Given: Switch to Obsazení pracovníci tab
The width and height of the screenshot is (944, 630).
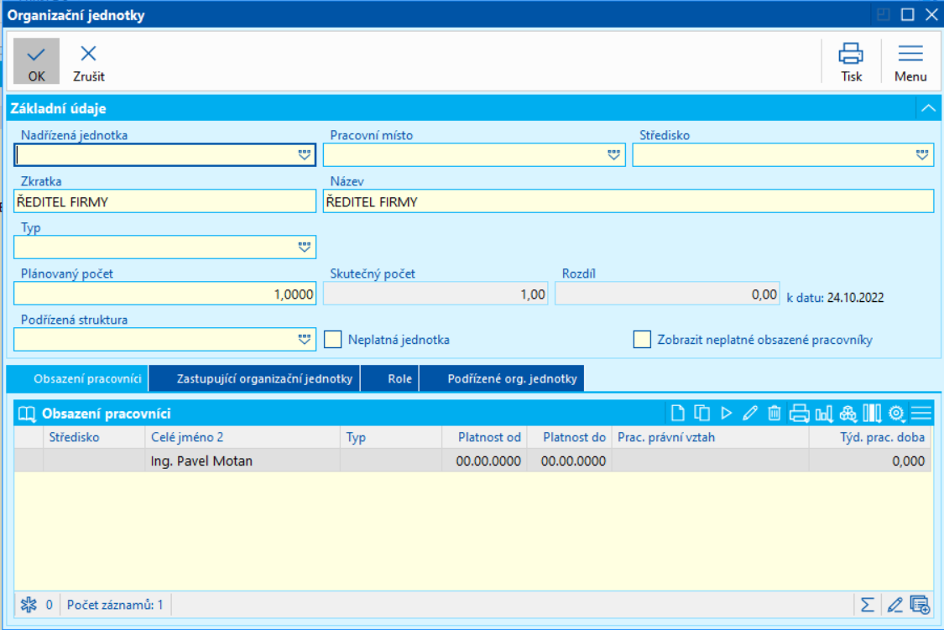Looking at the screenshot, I should (x=78, y=378).
